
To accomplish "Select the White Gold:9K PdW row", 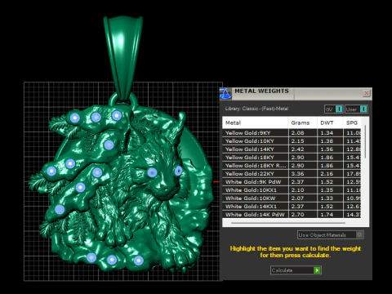I will 292,182.
